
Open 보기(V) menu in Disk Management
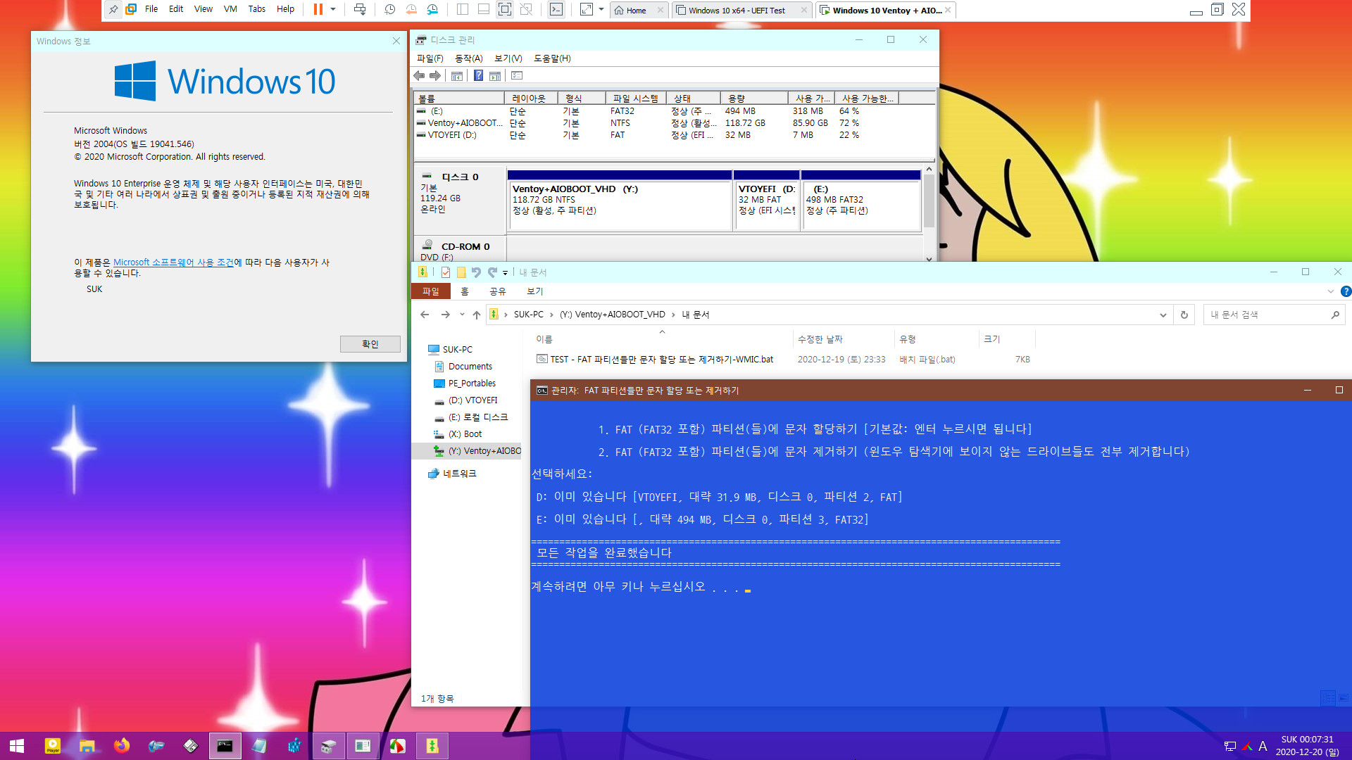(x=508, y=58)
